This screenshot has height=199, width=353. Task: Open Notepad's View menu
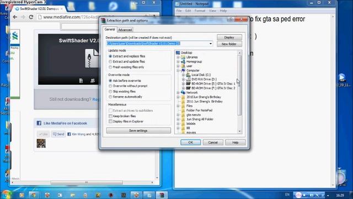click(212, 11)
